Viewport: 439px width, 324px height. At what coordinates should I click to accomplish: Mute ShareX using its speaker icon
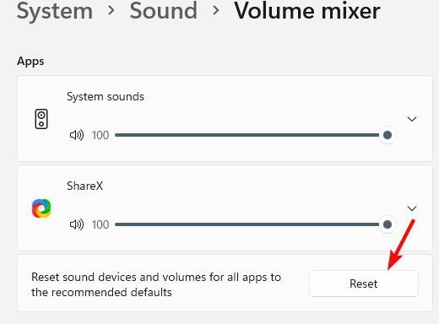pos(77,224)
